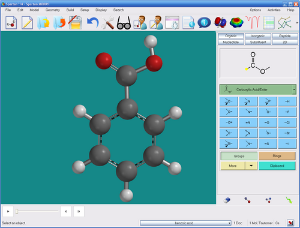Expand the Carboxylic Acid/Ester group dropdown
Screen dimensions: 300x228
pyautogui.click(x=294, y=89)
